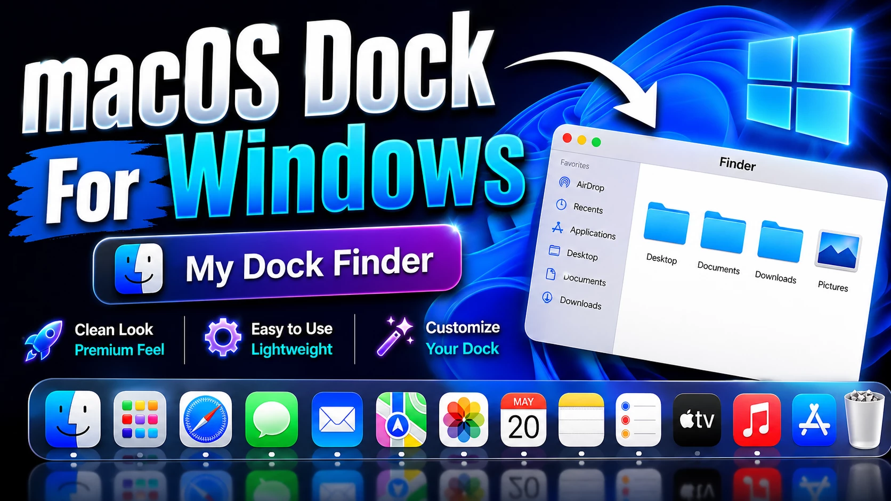Viewport: 891px width, 501px height.
Task: Open Finder from the dock
Action: pyautogui.click(x=73, y=419)
